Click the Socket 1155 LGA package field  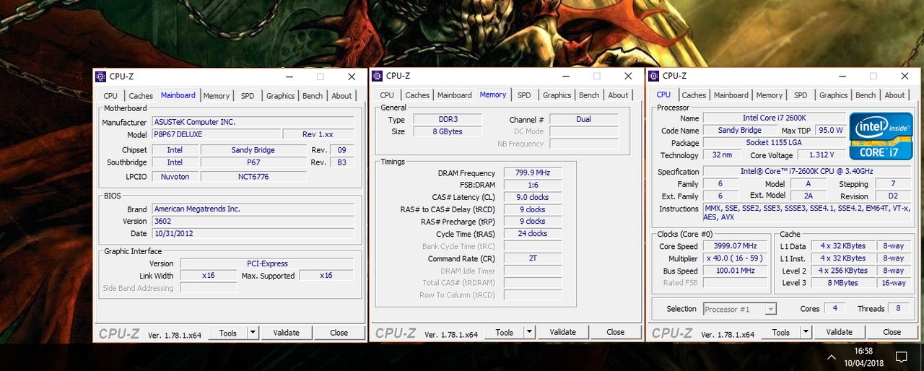[774, 143]
